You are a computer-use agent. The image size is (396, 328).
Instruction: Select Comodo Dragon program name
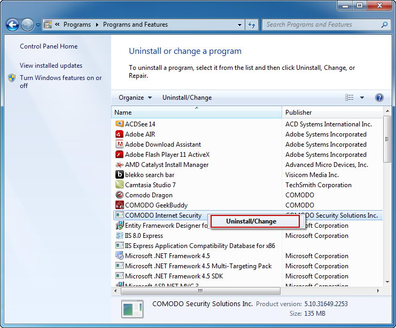pyautogui.click(x=149, y=195)
